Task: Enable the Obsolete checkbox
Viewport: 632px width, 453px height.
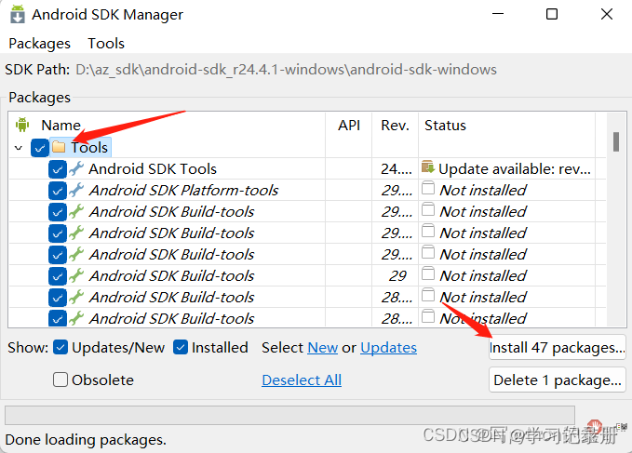Action: [61, 380]
